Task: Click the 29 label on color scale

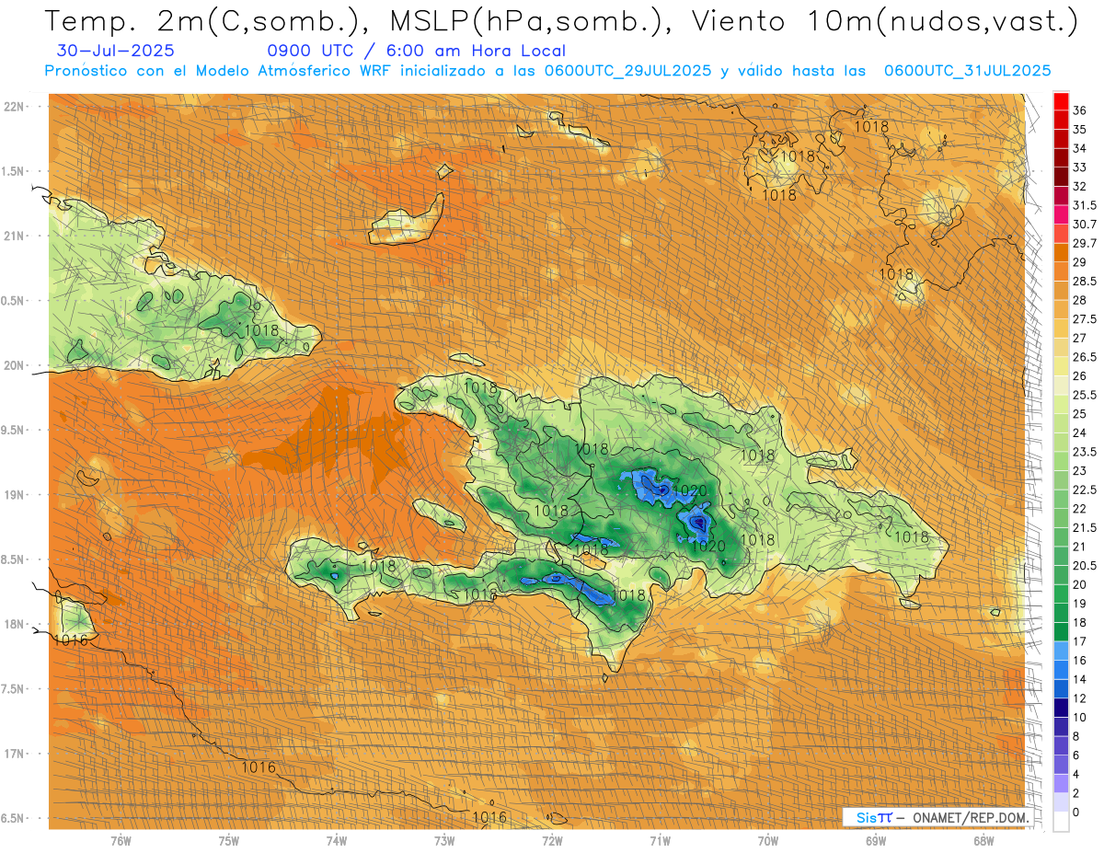Action: coord(1080,262)
